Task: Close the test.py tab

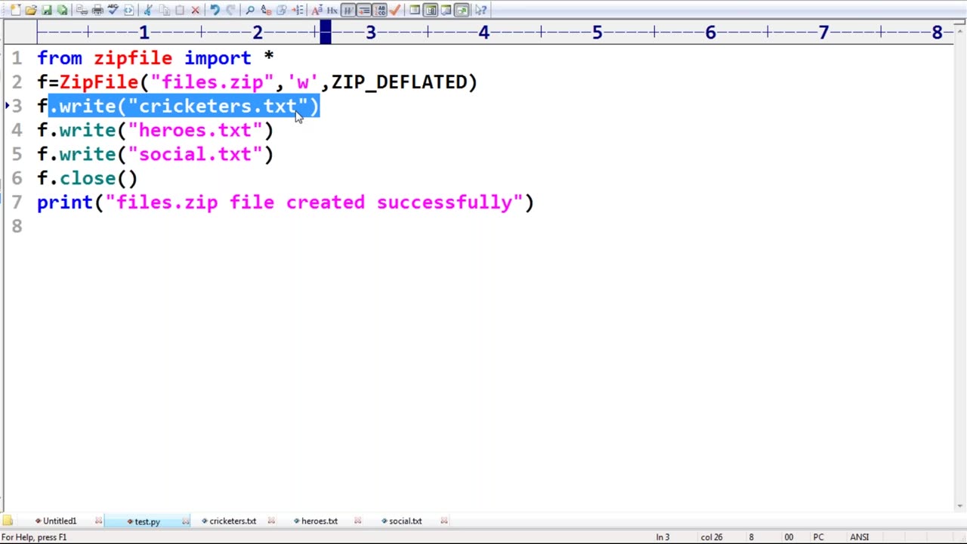Action: tap(185, 521)
